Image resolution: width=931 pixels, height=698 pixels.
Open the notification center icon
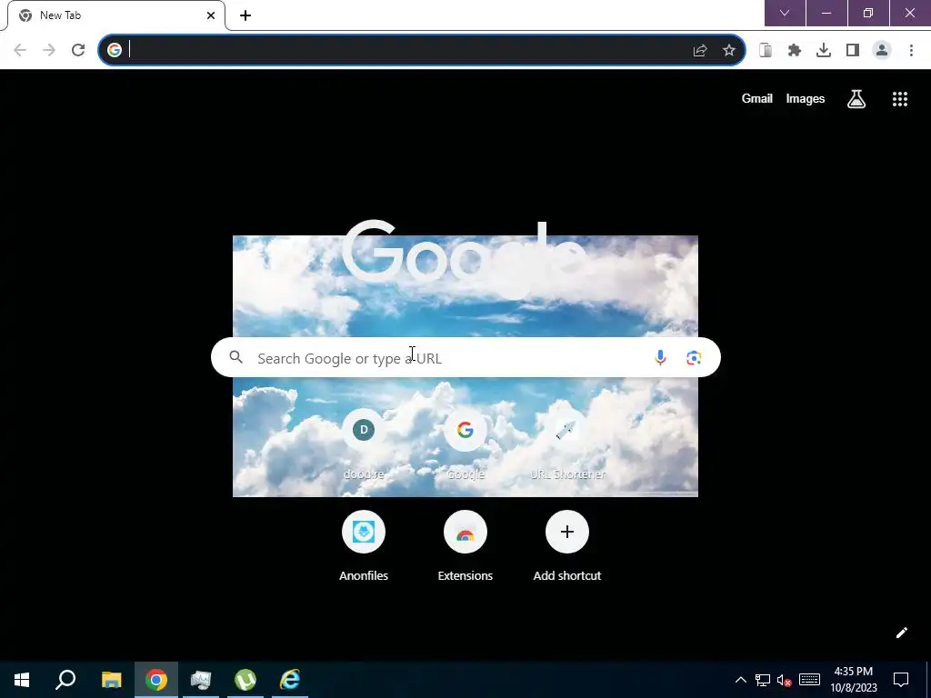(901, 680)
